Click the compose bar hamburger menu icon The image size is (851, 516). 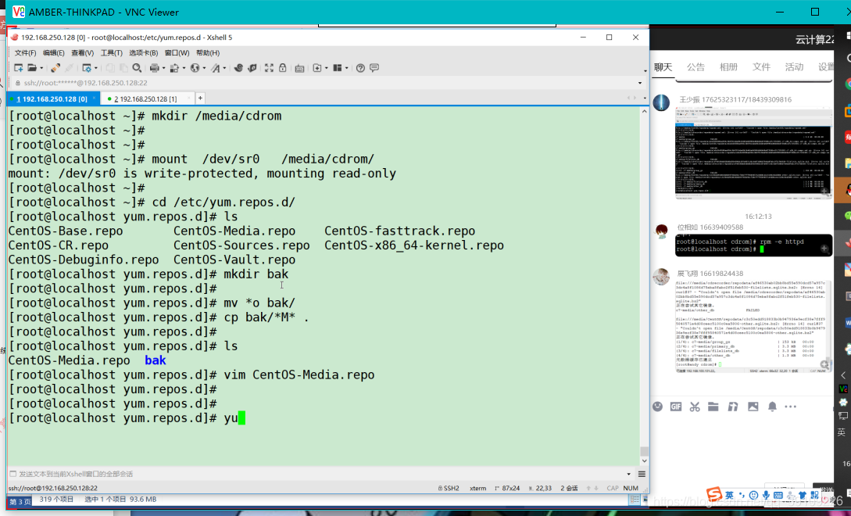642,475
